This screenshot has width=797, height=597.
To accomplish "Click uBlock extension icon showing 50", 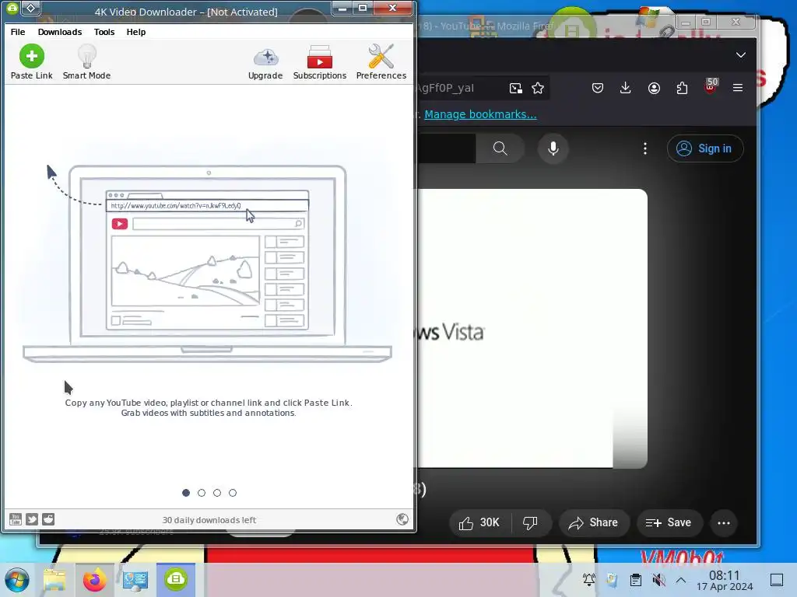I will 711,87.
